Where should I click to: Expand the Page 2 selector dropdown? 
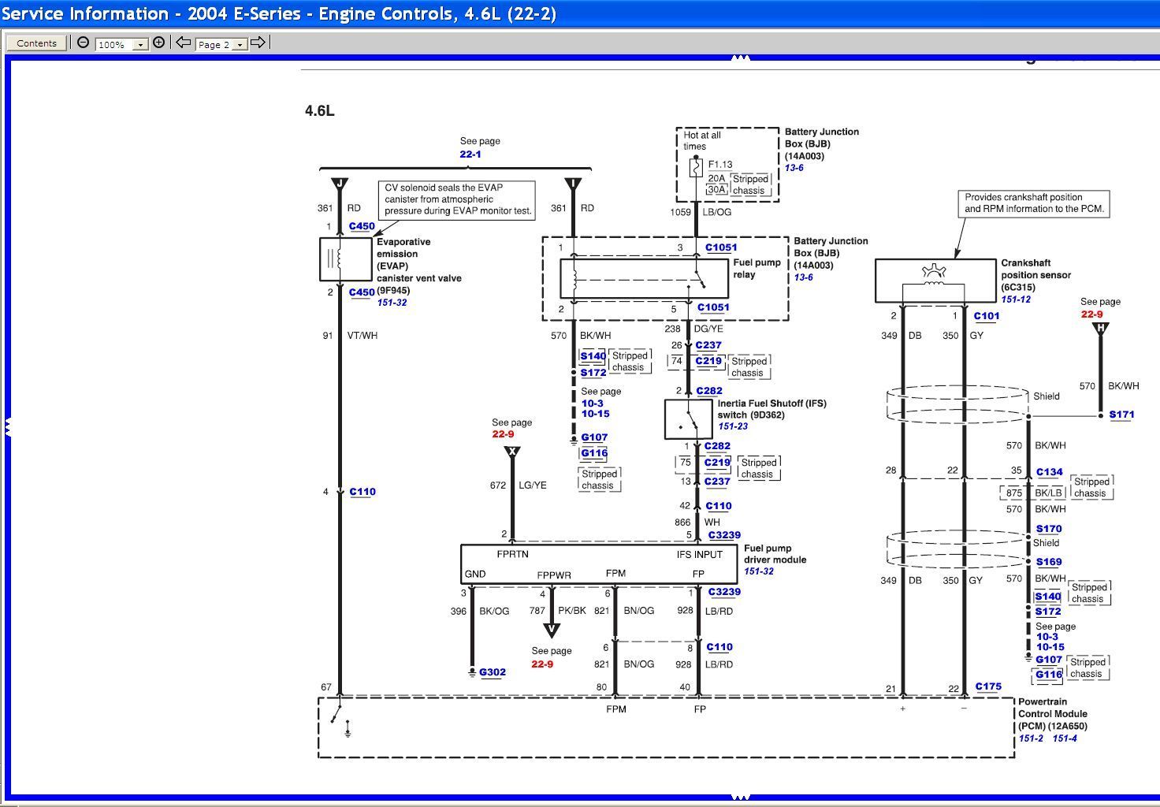pyautogui.click(x=239, y=45)
